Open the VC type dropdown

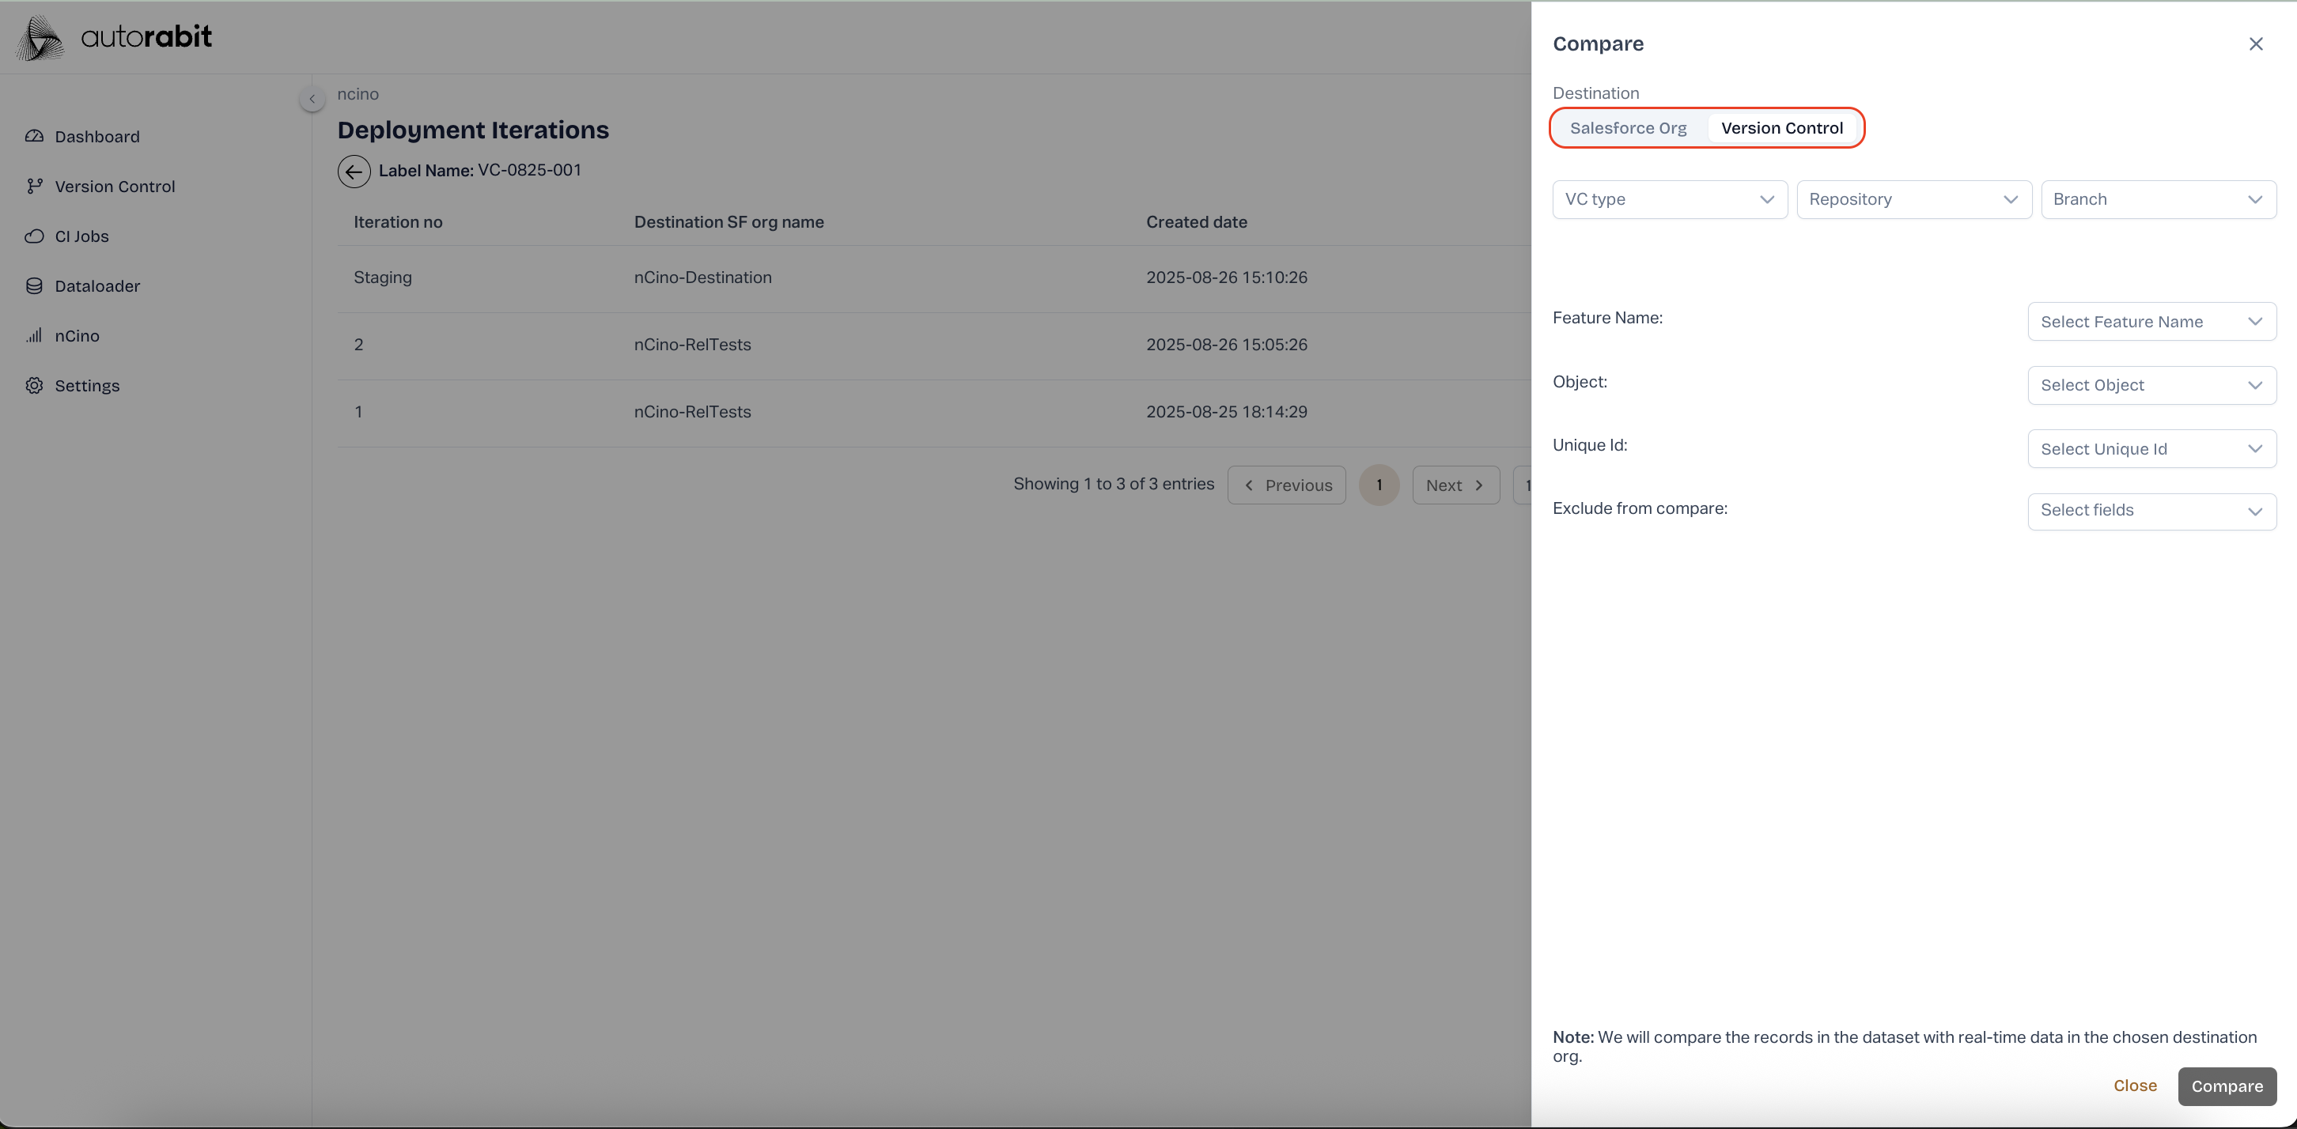click(x=1668, y=199)
